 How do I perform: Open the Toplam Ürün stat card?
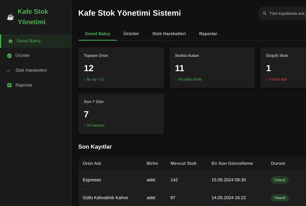121,68
